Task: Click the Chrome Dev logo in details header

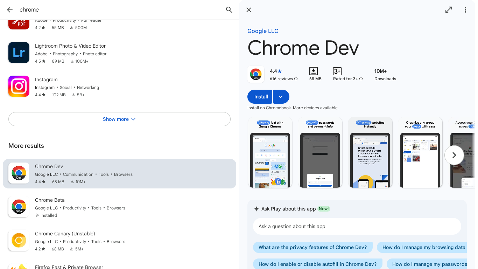Action: coord(256,74)
